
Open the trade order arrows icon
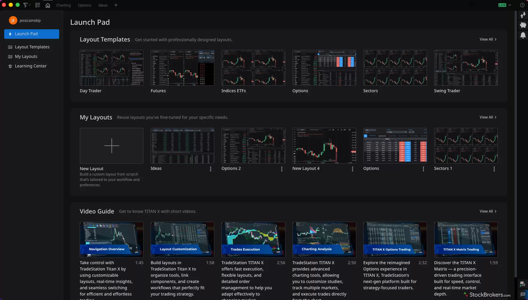(523, 15)
